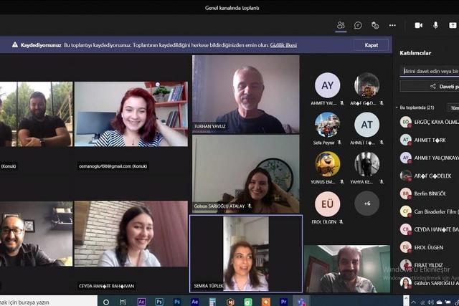Select the ARİF GÖD photo avatar
This screenshot has height=306, width=459.
[366, 85]
